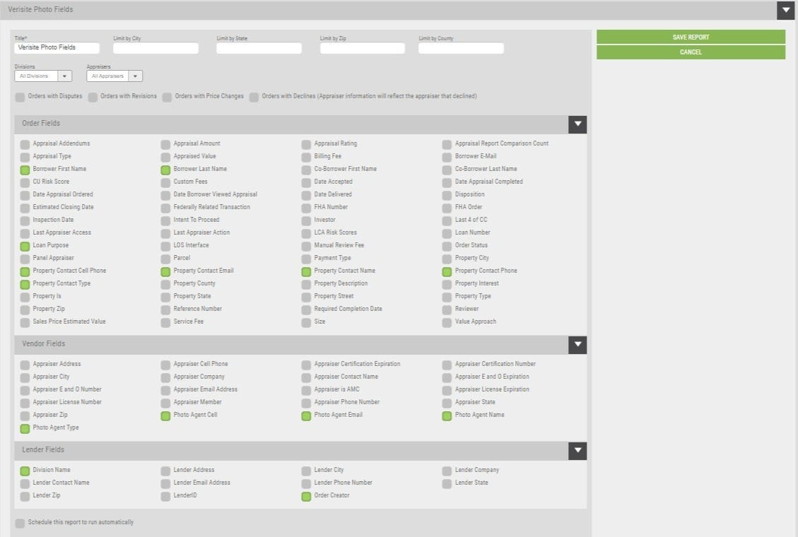Viewport: 798px width, 537px height.
Task: Check the Lender Zip checkbox
Action: 25,496
